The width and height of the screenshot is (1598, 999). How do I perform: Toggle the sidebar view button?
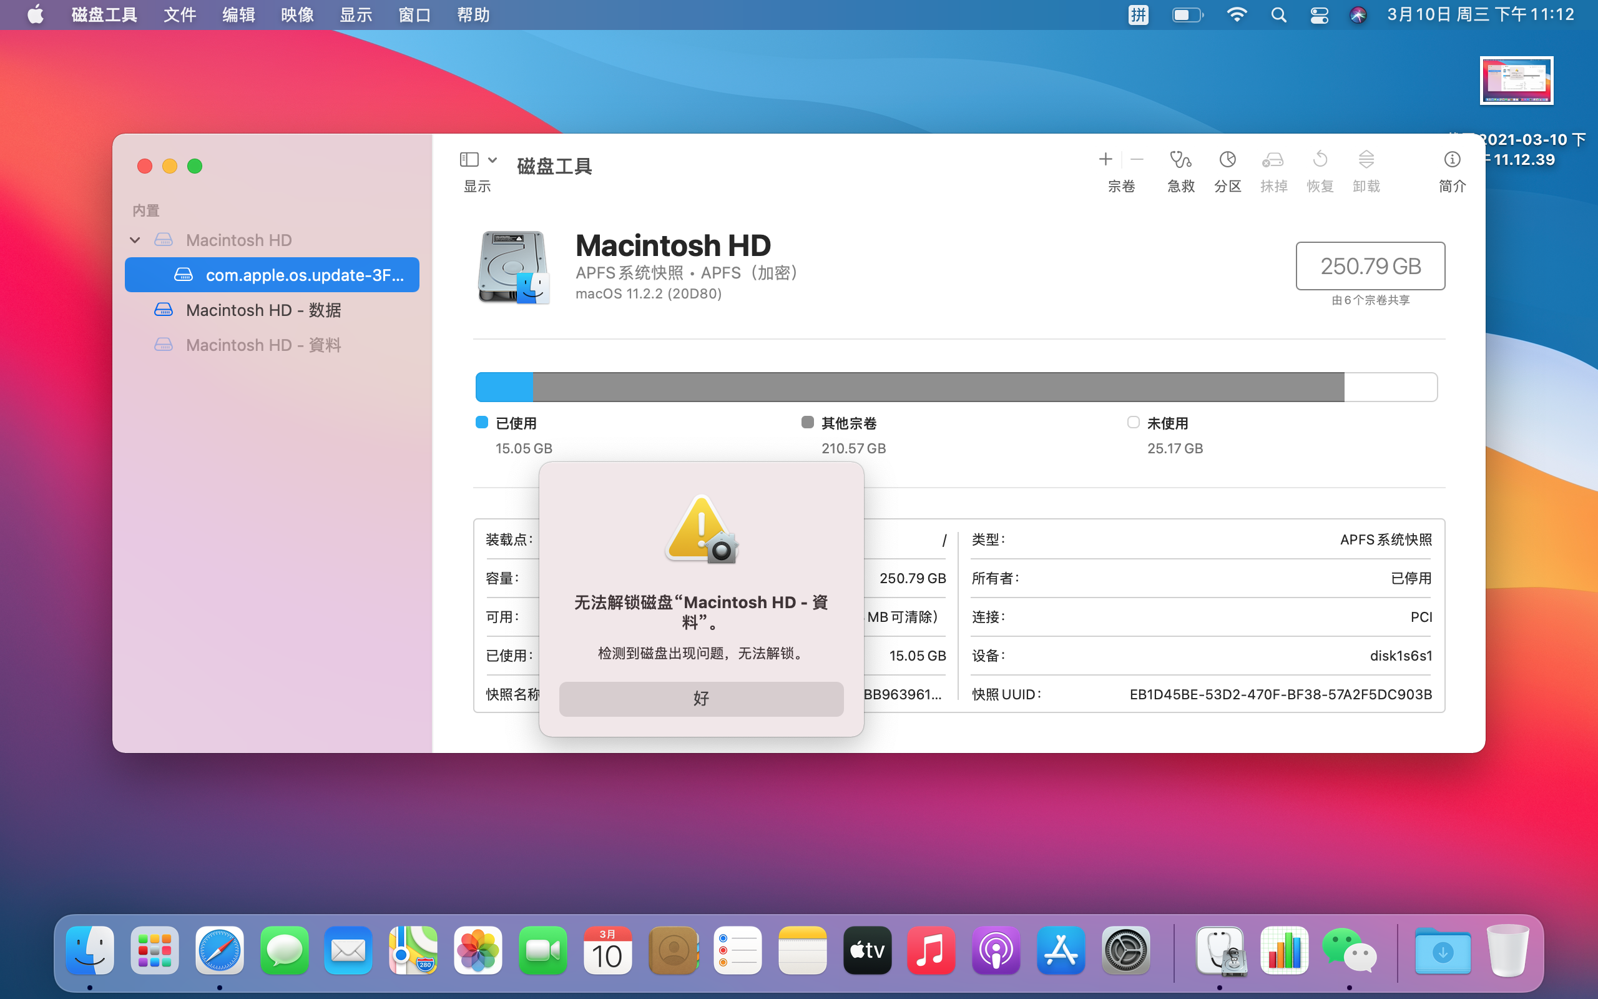point(469,159)
